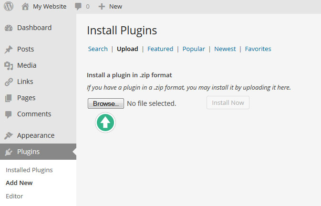Screen dimensions: 321x206
Task: Click the WordPress logo icon
Action: [x=9, y=6]
